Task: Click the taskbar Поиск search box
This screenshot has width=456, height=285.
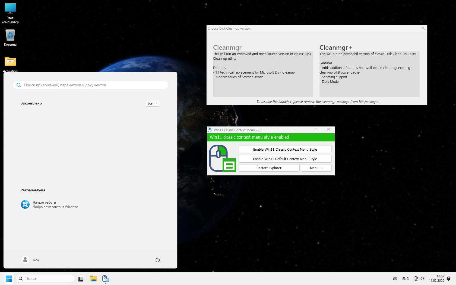Action: click(45, 278)
